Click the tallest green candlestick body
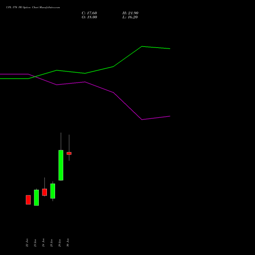Viewport: 255px width, 255px height. (x=61, y=165)
